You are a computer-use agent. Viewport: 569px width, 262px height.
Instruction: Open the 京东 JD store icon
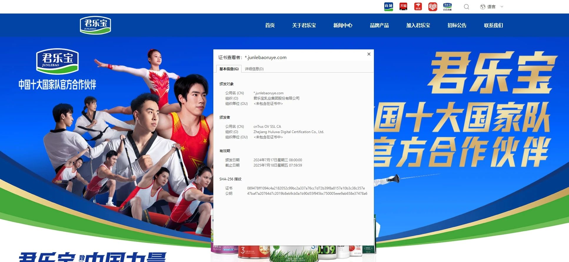[418, 7]
